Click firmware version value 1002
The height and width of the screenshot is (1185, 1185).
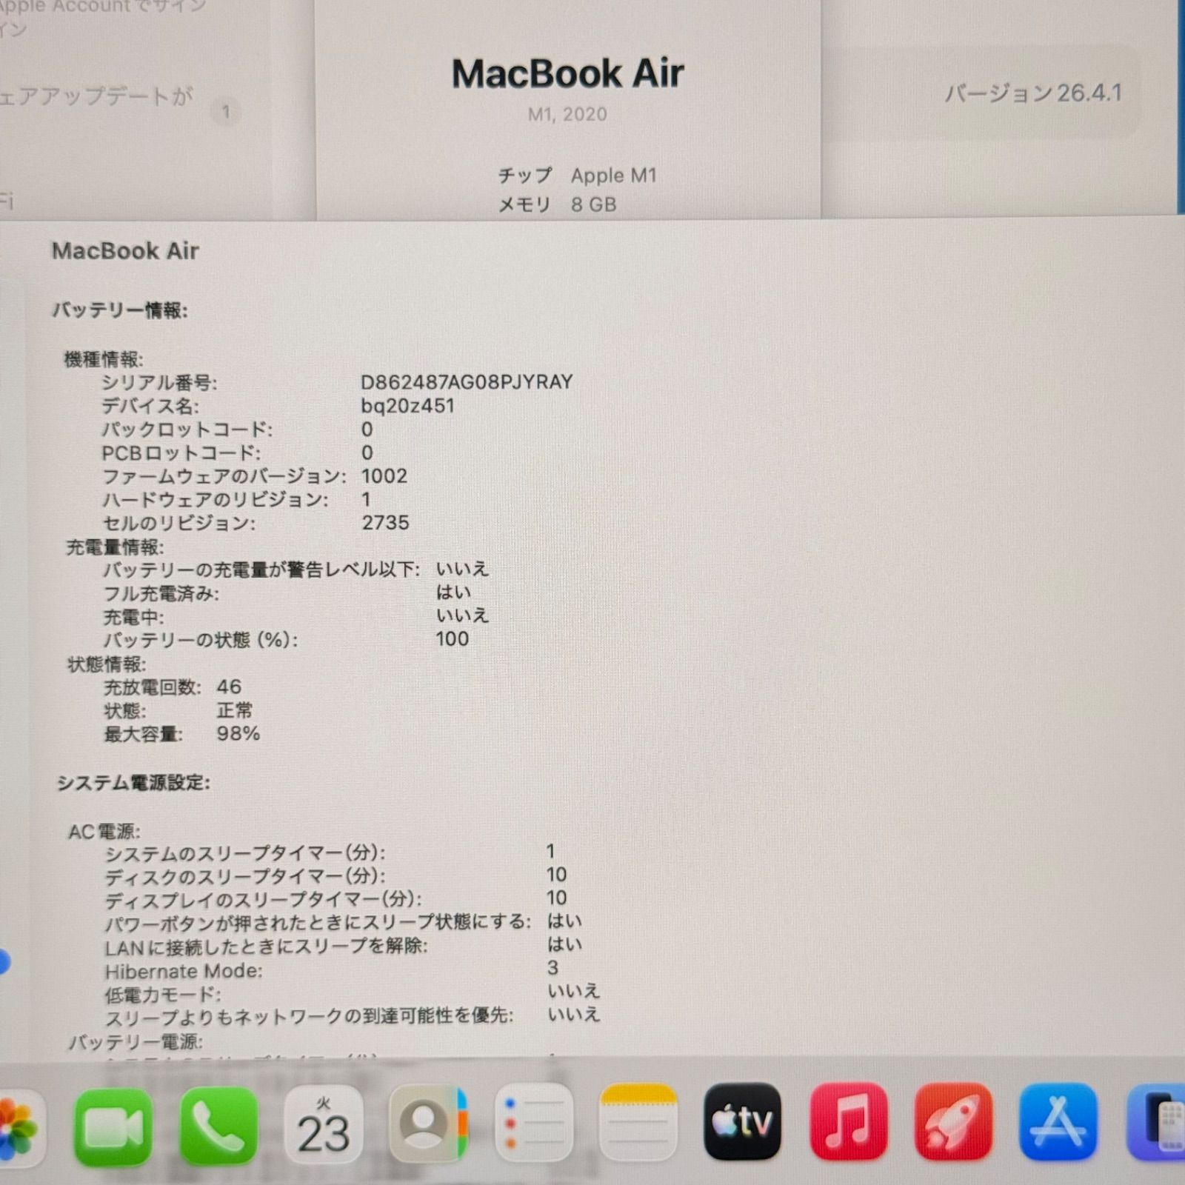tap(384, 476)
